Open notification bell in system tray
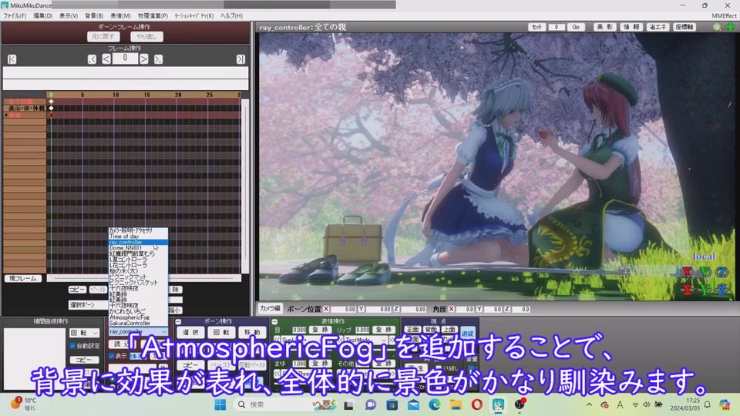 (x=708, y=404)
